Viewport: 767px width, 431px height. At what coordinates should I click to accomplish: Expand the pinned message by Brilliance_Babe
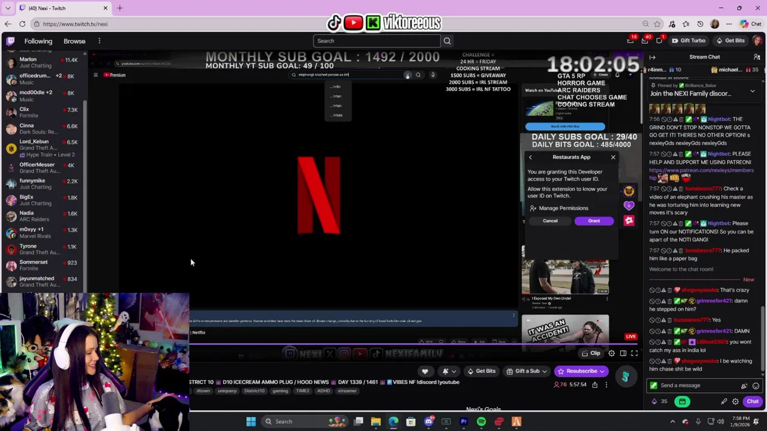753,92
